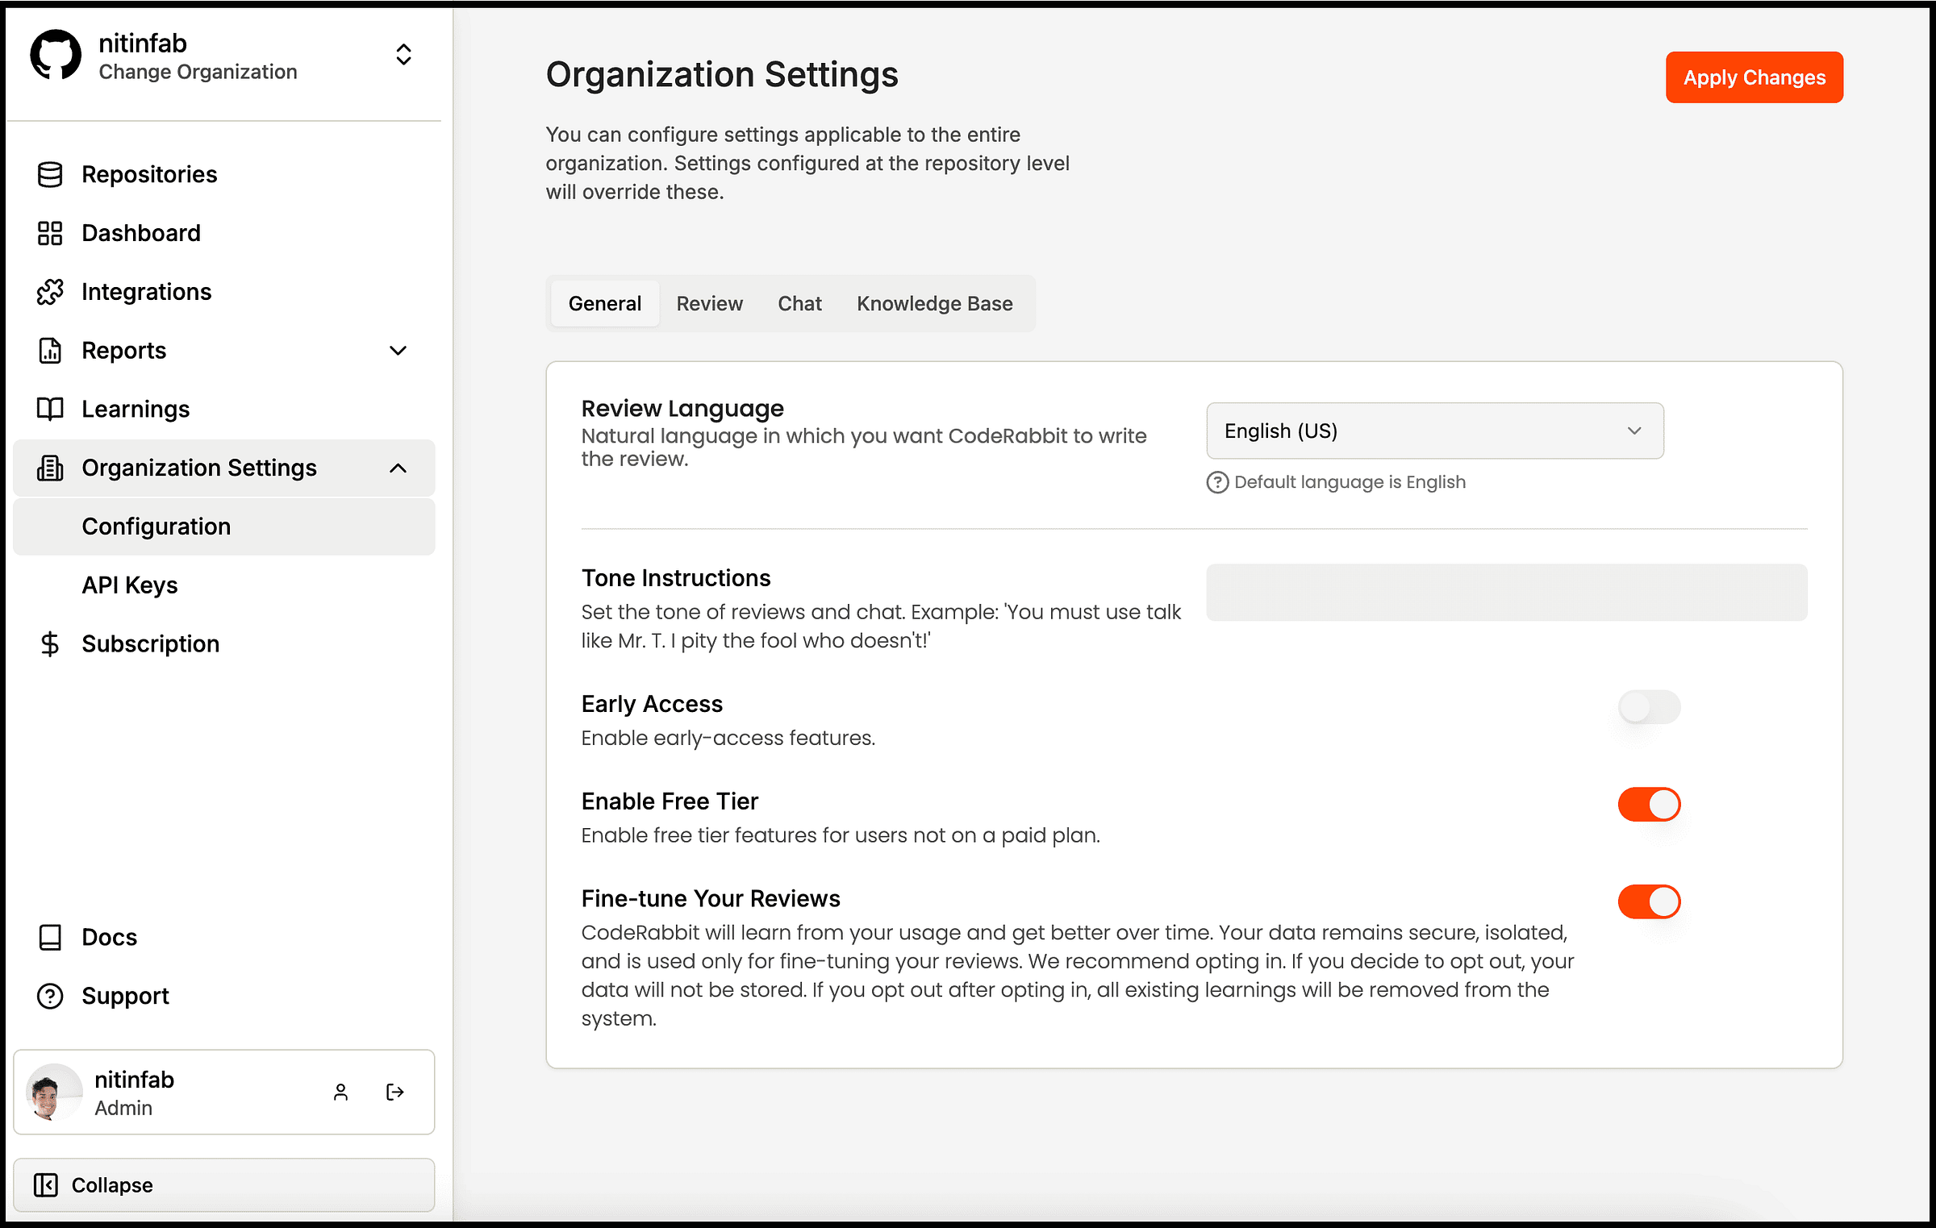
Task: Click the Tone Instructions text field
Action: [x=1506, y=593]
